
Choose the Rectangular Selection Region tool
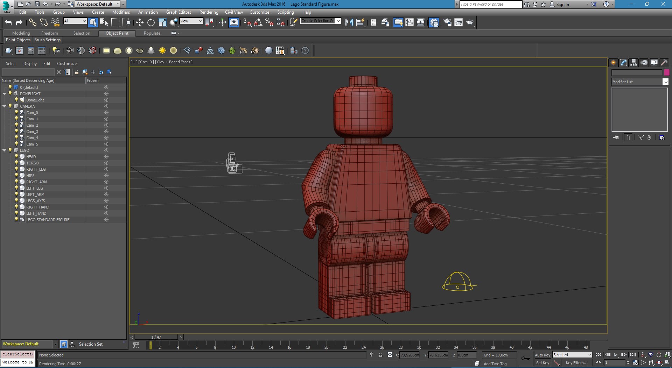point(115,22)
